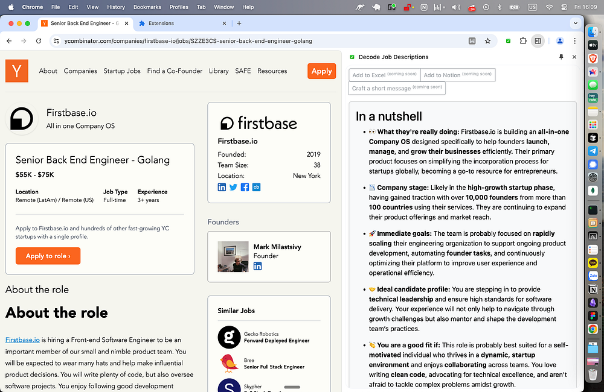Viewport: 604px width, 392px height.
Task: Open the History menu
Action: (116, 7)
